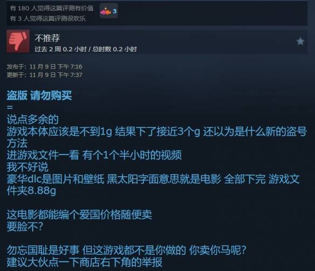
Task: Click the 有 3 人觉得这篇评测很欢乐 text
Action: pyautogui.click(x=48, y=19)
